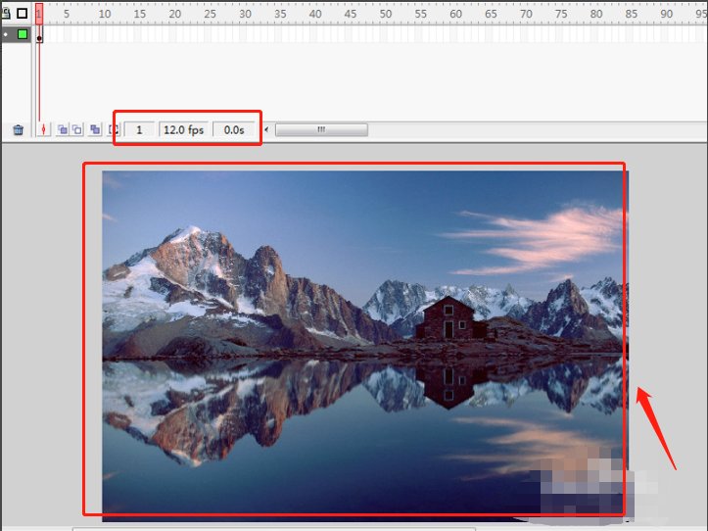708x531 pixels.
Task: Click the Delete Layer trash icon
Action: pos(18,129)
